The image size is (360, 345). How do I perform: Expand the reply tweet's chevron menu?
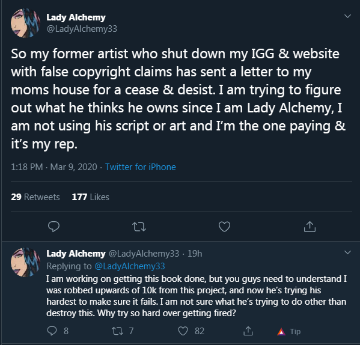[347, 252]
